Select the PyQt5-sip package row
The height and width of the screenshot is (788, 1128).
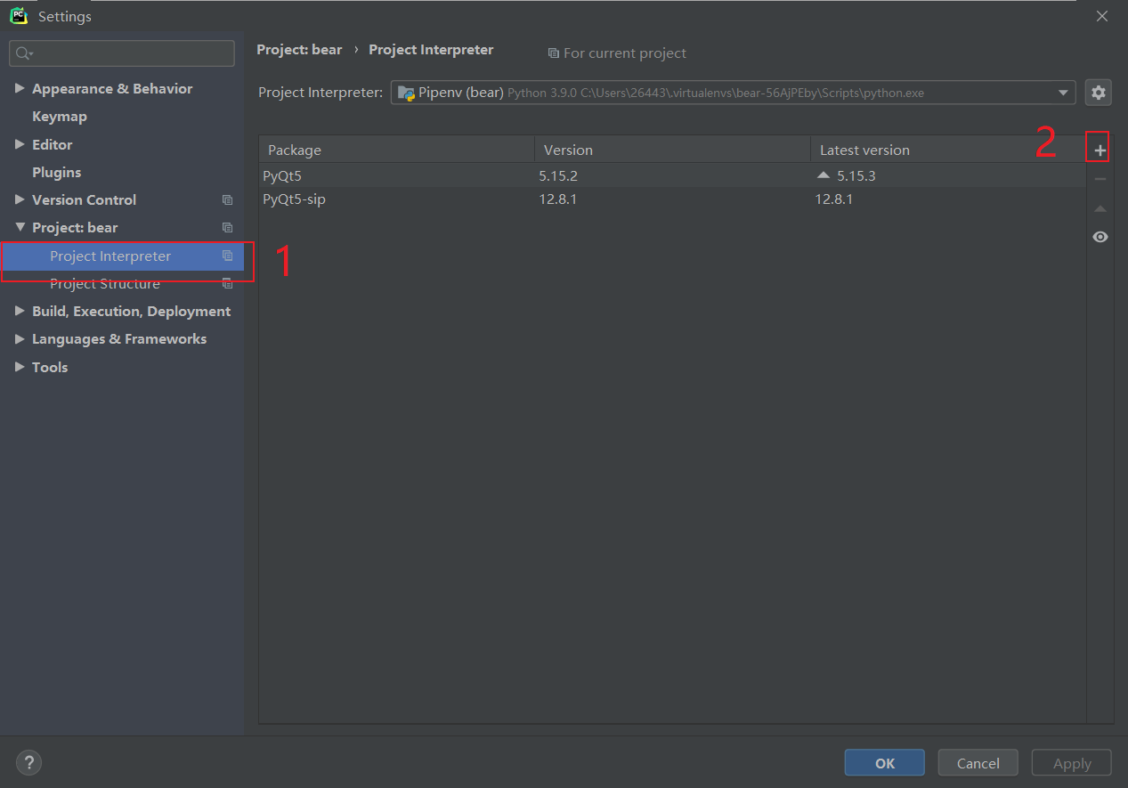[294, 199]
